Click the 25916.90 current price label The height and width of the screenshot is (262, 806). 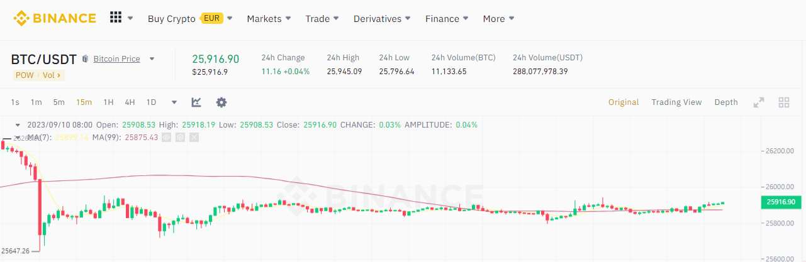point(781,202)
